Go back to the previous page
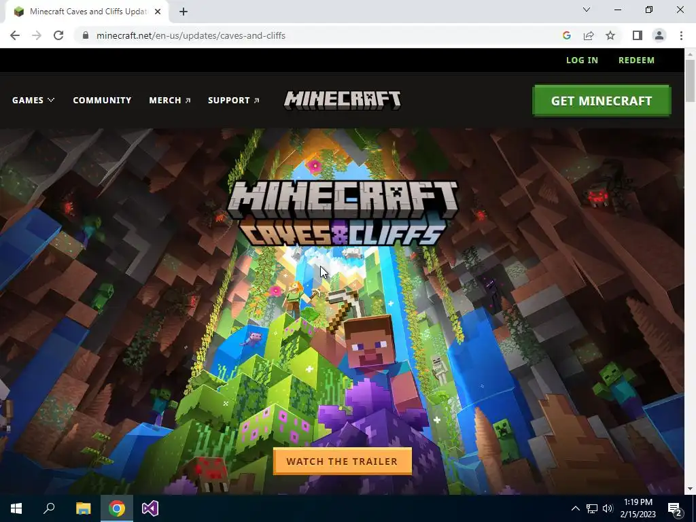The width and height of the screenshot is (696, 522). [x=15, y=35]
